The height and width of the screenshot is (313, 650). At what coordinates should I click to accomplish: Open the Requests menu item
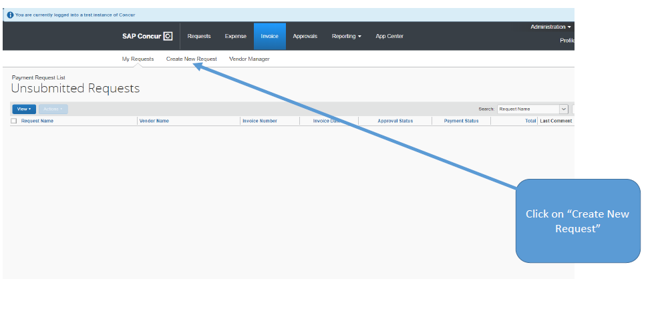click(x=199, y=36)
